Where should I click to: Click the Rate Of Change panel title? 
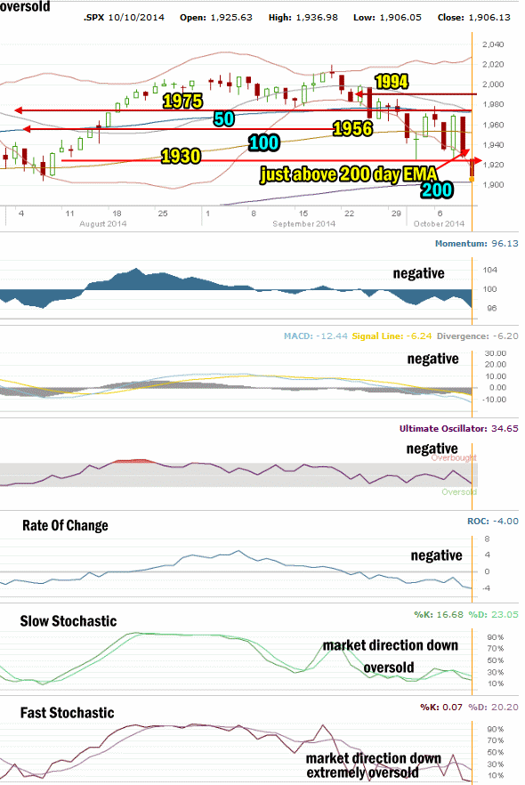[65, 526]
